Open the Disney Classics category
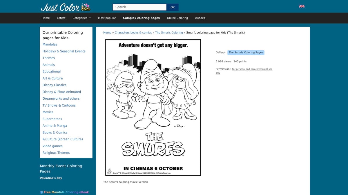Viewport: 348px width, 195px height. point(54,85)
